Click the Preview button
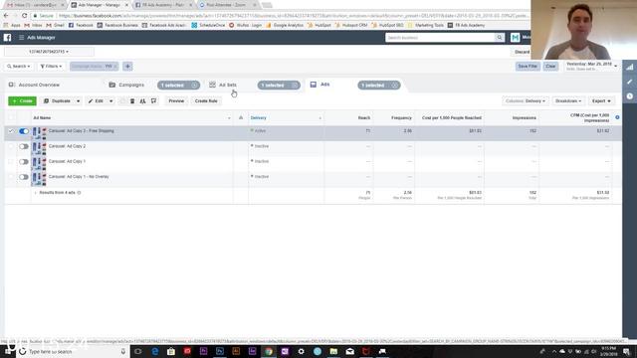This screenshot has width=637, height=358. point(176,101)
